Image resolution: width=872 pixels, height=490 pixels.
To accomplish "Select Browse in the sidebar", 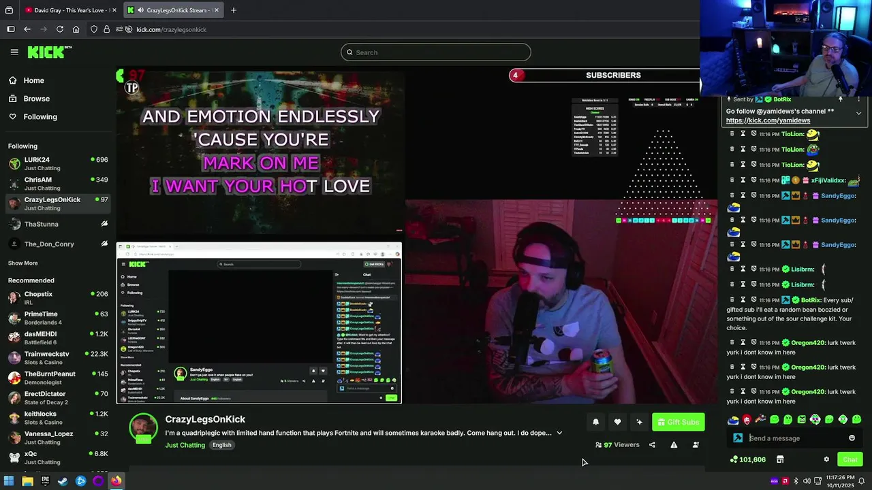I will coord(59,99).
